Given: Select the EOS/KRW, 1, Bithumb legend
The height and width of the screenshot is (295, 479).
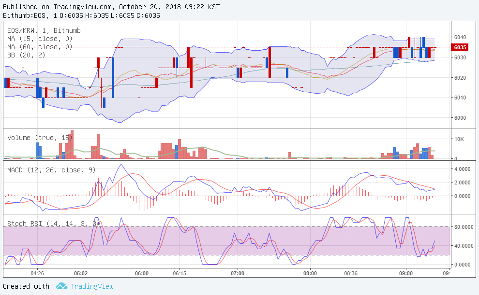Looking at the screenshot, I should pyautogui.click(x=44, y=30).
